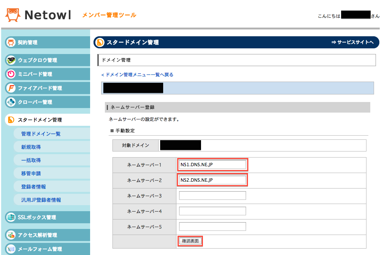Click the 契約管理 owl icon
The image size is (382, 255).
[x=11, y=42]
